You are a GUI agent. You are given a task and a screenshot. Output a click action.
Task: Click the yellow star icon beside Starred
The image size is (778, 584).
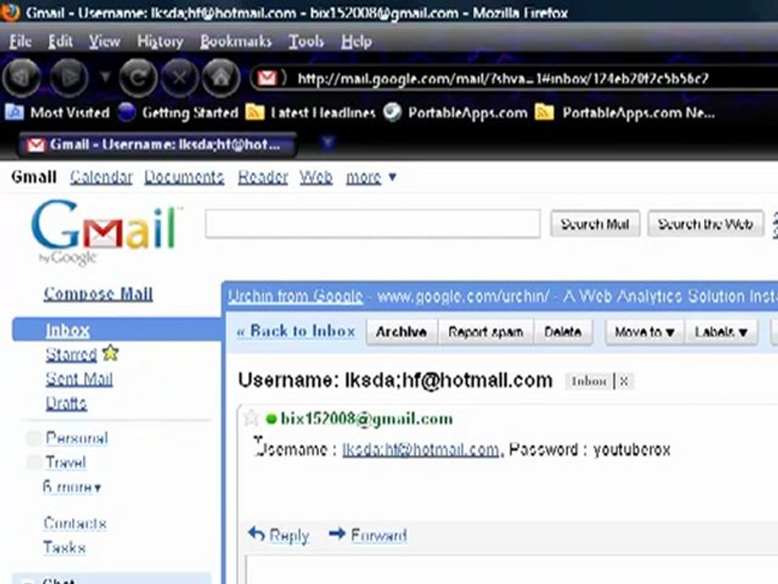(110, 353)
